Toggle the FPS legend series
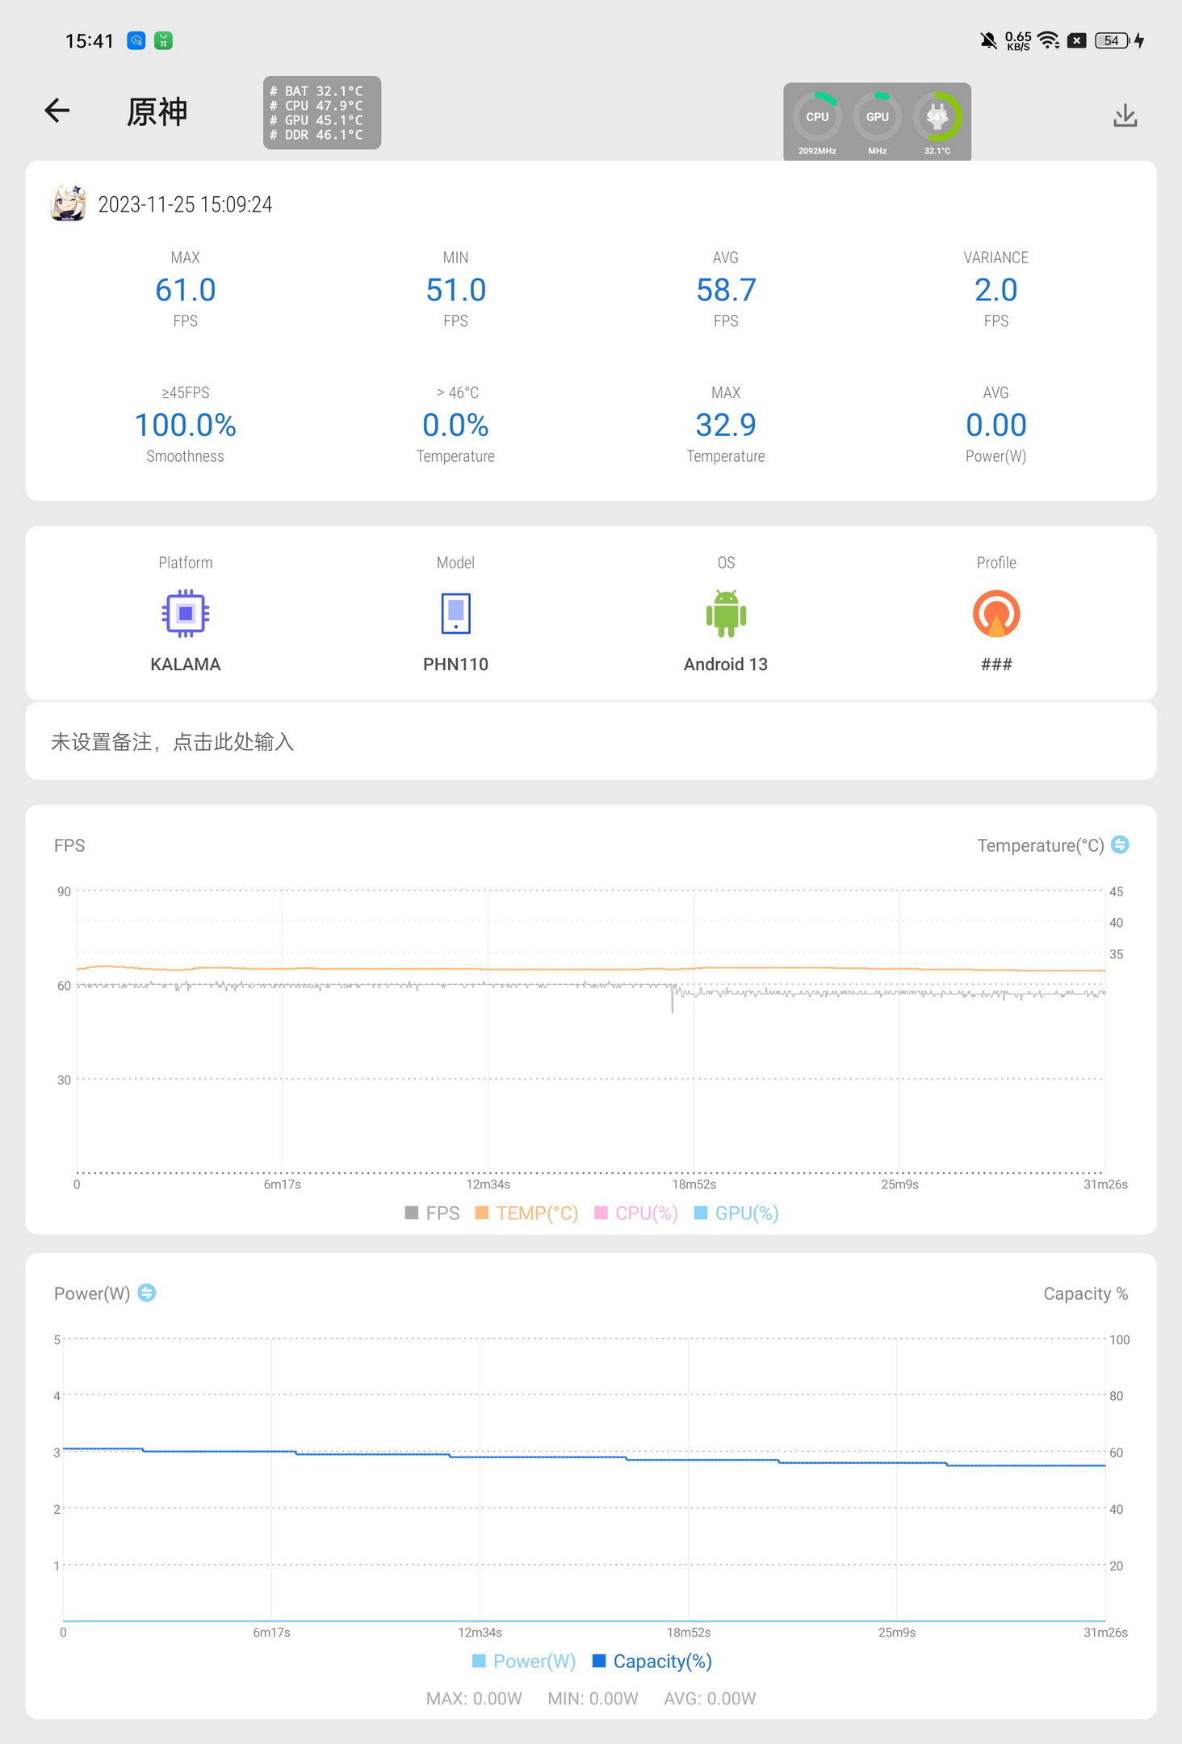The image size is (1182, 1744). (x=432, y=1213)
